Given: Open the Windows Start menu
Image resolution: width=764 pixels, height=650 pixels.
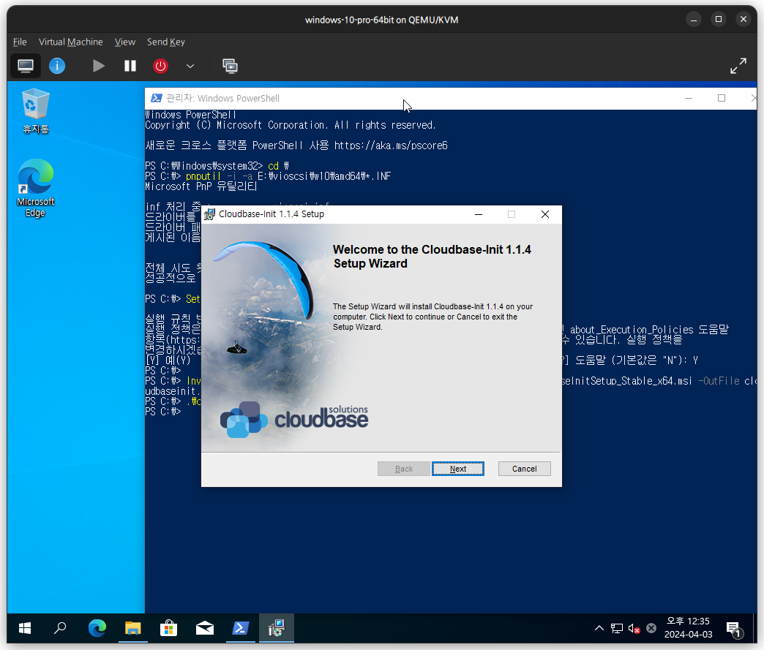Looking at the screenshot, I should 25,628.
